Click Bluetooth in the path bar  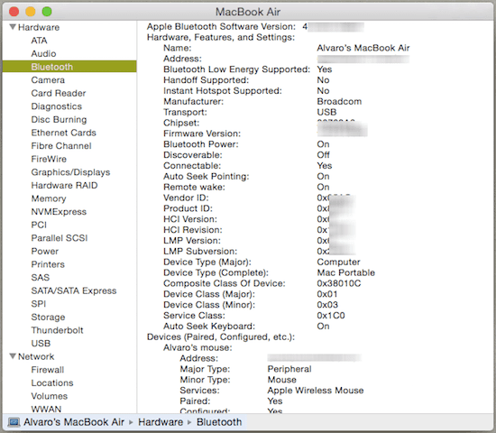pos(219,422)
